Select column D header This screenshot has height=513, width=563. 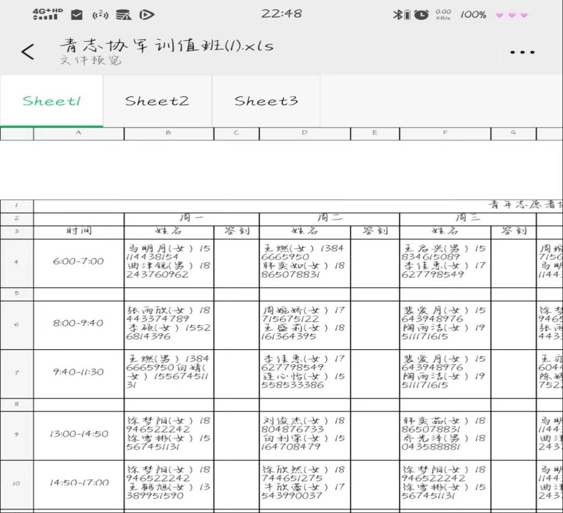point(305,133)
